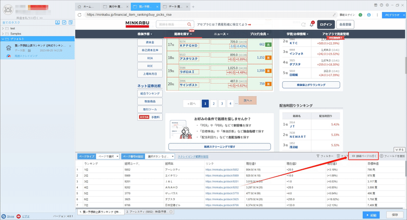The height and width of the screenshot is (220, 407).
Task: Close the active 買い予想 tab
Action: click(x=157, y=7)
